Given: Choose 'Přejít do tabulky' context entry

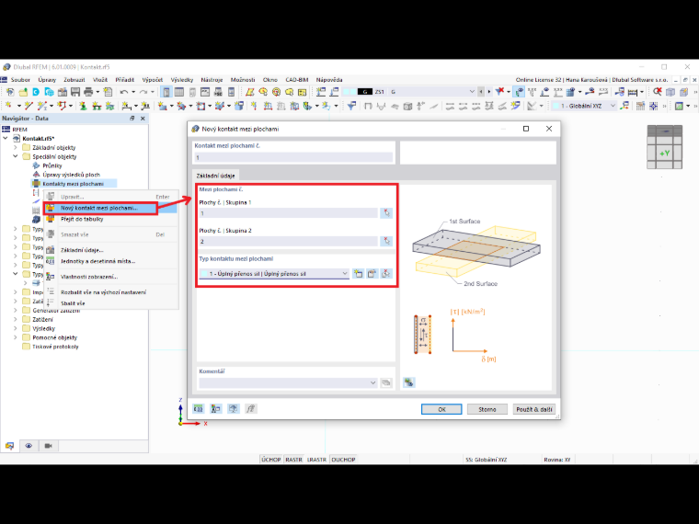Looking at the screenshot, I should [x=82, y=219].
